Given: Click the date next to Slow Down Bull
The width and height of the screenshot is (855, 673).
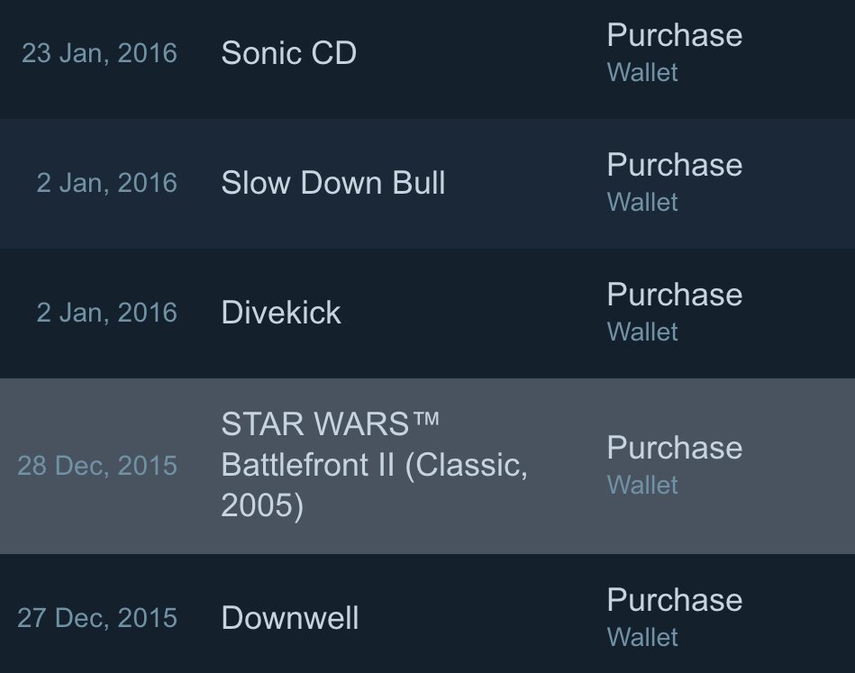Looking at the screenshot, I should click(106, 183).
